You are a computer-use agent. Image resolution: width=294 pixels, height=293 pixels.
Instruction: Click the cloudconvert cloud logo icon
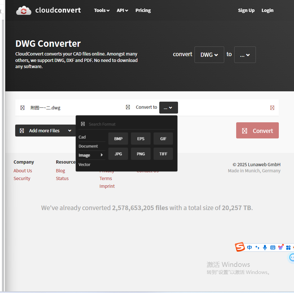(x=24, y=10)
